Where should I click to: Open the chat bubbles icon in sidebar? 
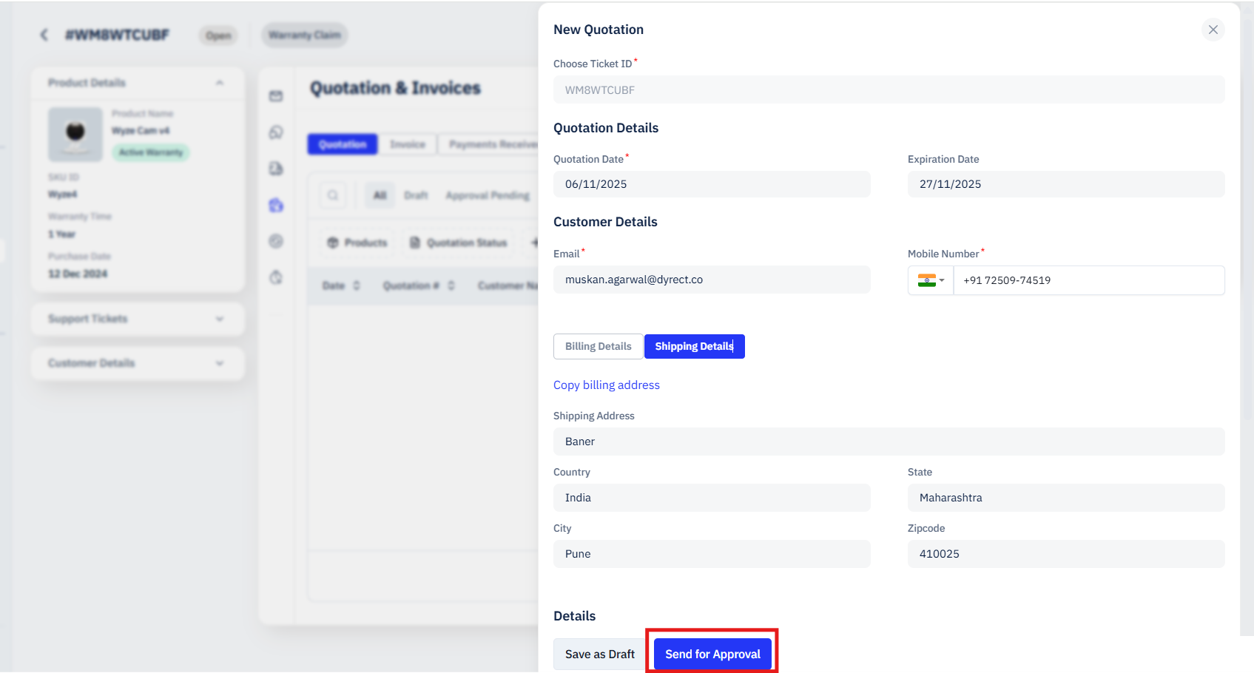[276, 132]
